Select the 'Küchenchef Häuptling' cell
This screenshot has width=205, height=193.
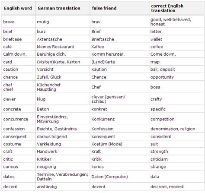coord(48,87)
